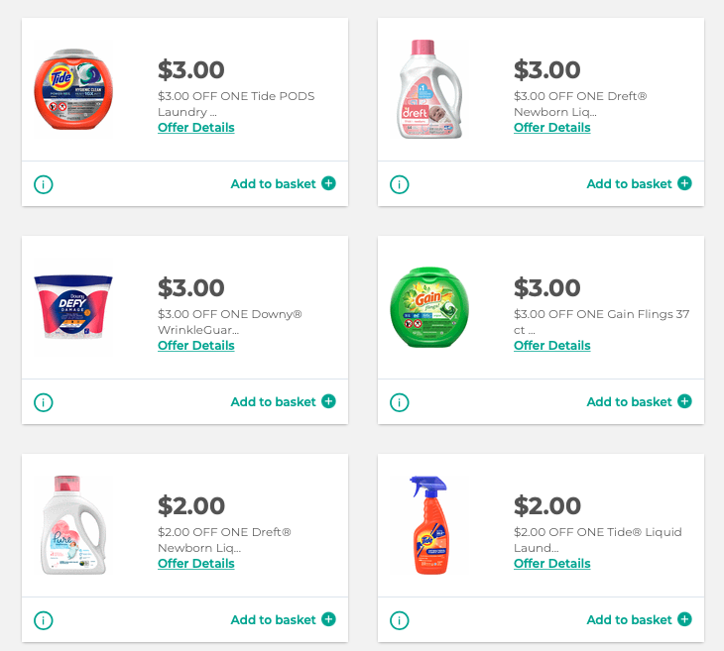The image size is (724, 651).
Task: Open info icon on Gain Flings coupon
Action: [400, 402]
